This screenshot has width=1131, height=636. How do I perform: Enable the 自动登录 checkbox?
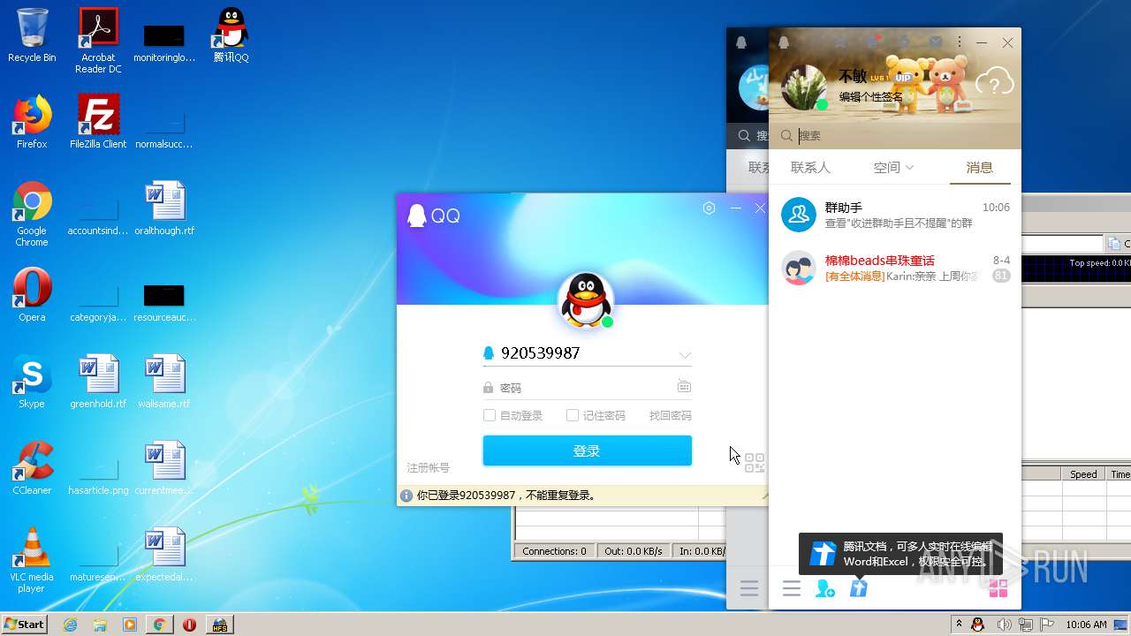[490, 415]
